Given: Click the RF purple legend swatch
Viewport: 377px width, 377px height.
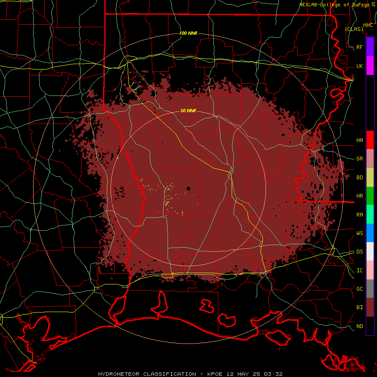Looking at the screenshot, I should point(370,47).
